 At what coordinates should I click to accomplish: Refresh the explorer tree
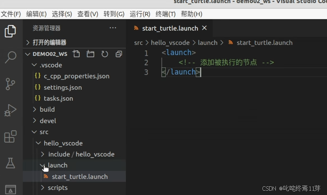pyautogui.click(x=105, y=54)
